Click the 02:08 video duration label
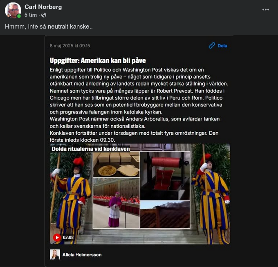The height and width of the screenshot is (267, 278). click(x=68, y=237)
